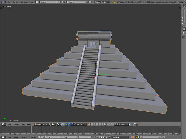
Task: Add a new screen layout
Action: tap(58, 2)
